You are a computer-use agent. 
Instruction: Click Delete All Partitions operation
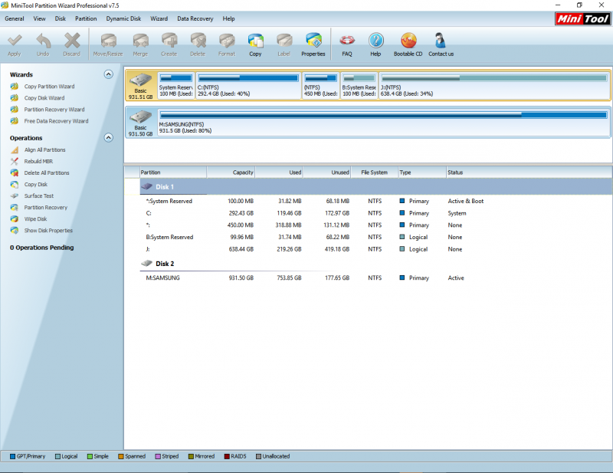pyautogui.click(x=47, y=173)
